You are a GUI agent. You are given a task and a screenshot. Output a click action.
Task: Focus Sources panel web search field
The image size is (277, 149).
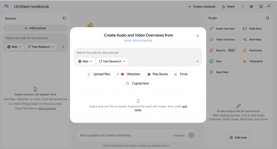click(x=35, y=38)
